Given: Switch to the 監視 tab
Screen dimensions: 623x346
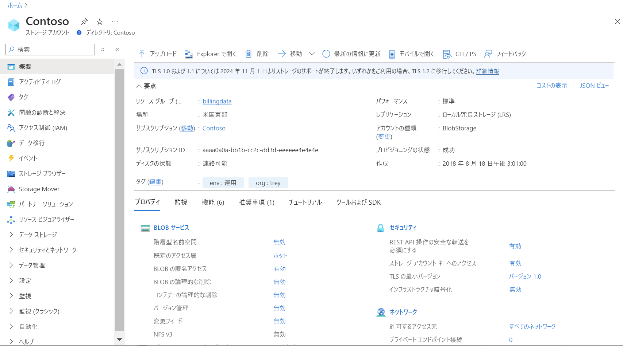Looking at the screenshot, I should coord(181,203).
